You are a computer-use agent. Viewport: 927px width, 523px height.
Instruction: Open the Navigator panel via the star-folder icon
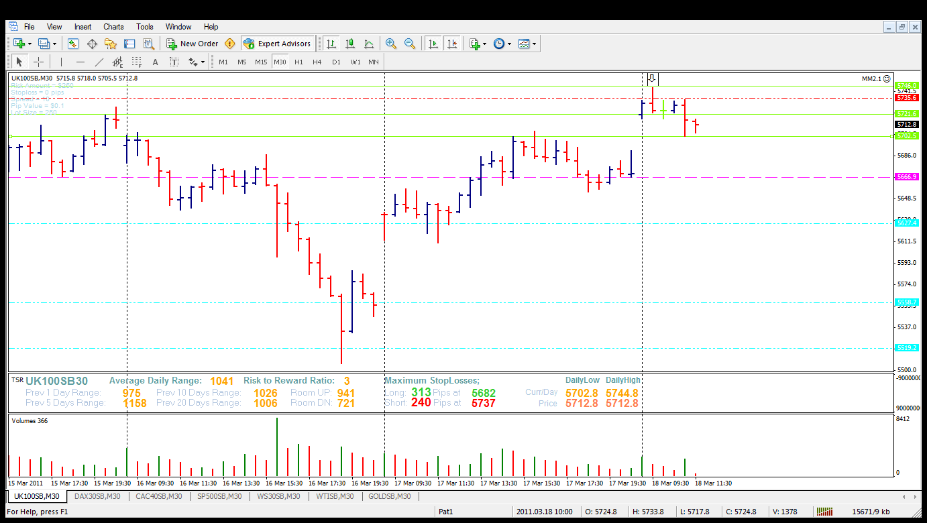coord(111,44)
